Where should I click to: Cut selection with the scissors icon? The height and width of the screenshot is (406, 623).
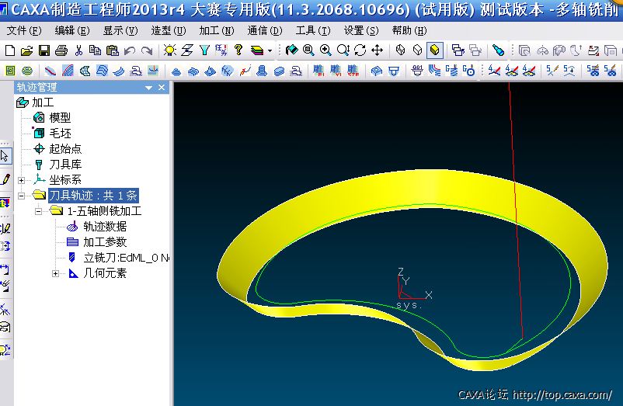[78, 50]
